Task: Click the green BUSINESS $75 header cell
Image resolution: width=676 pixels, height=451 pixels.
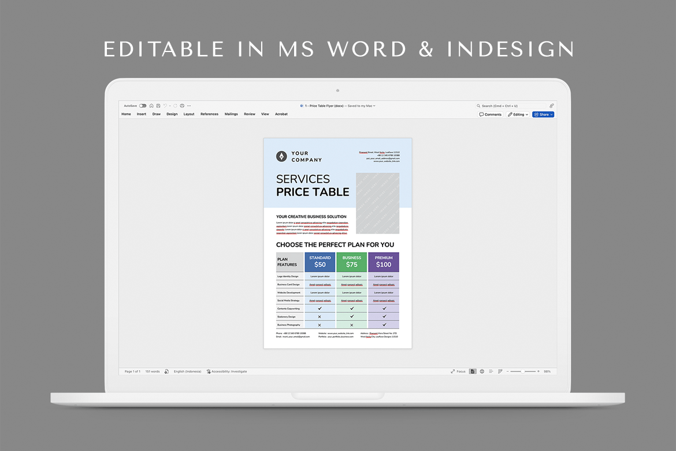Action: pyautogui.click(x=352, y=262)
